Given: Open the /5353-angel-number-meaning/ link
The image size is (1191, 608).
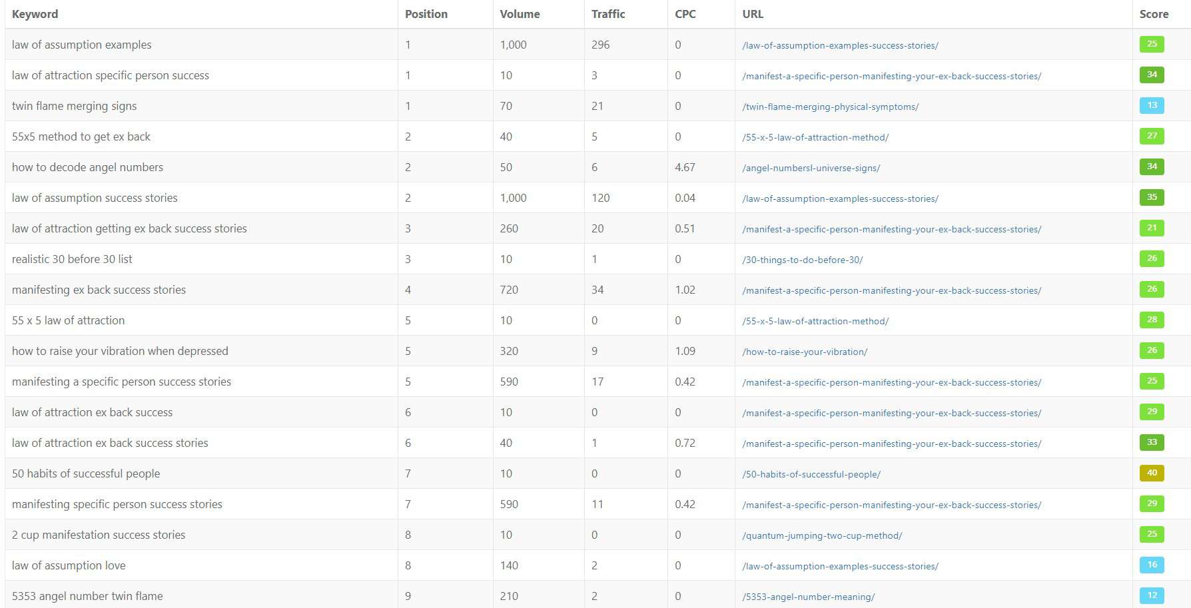Looking at the screenshot, I should tap(808, 597).
